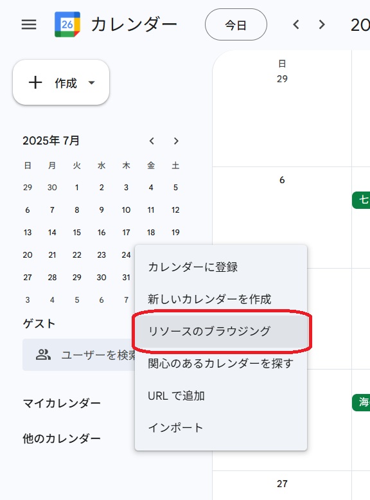
Task: Click the 今日 button
Action: pos(236,24)
